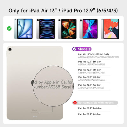Click the iPad Pro 12.9" 1st Gen entry

tap(89, 114)
